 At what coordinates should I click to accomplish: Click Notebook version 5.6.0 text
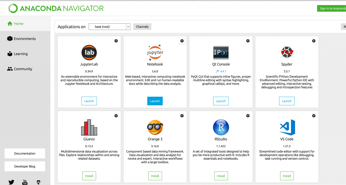point(155,71)
